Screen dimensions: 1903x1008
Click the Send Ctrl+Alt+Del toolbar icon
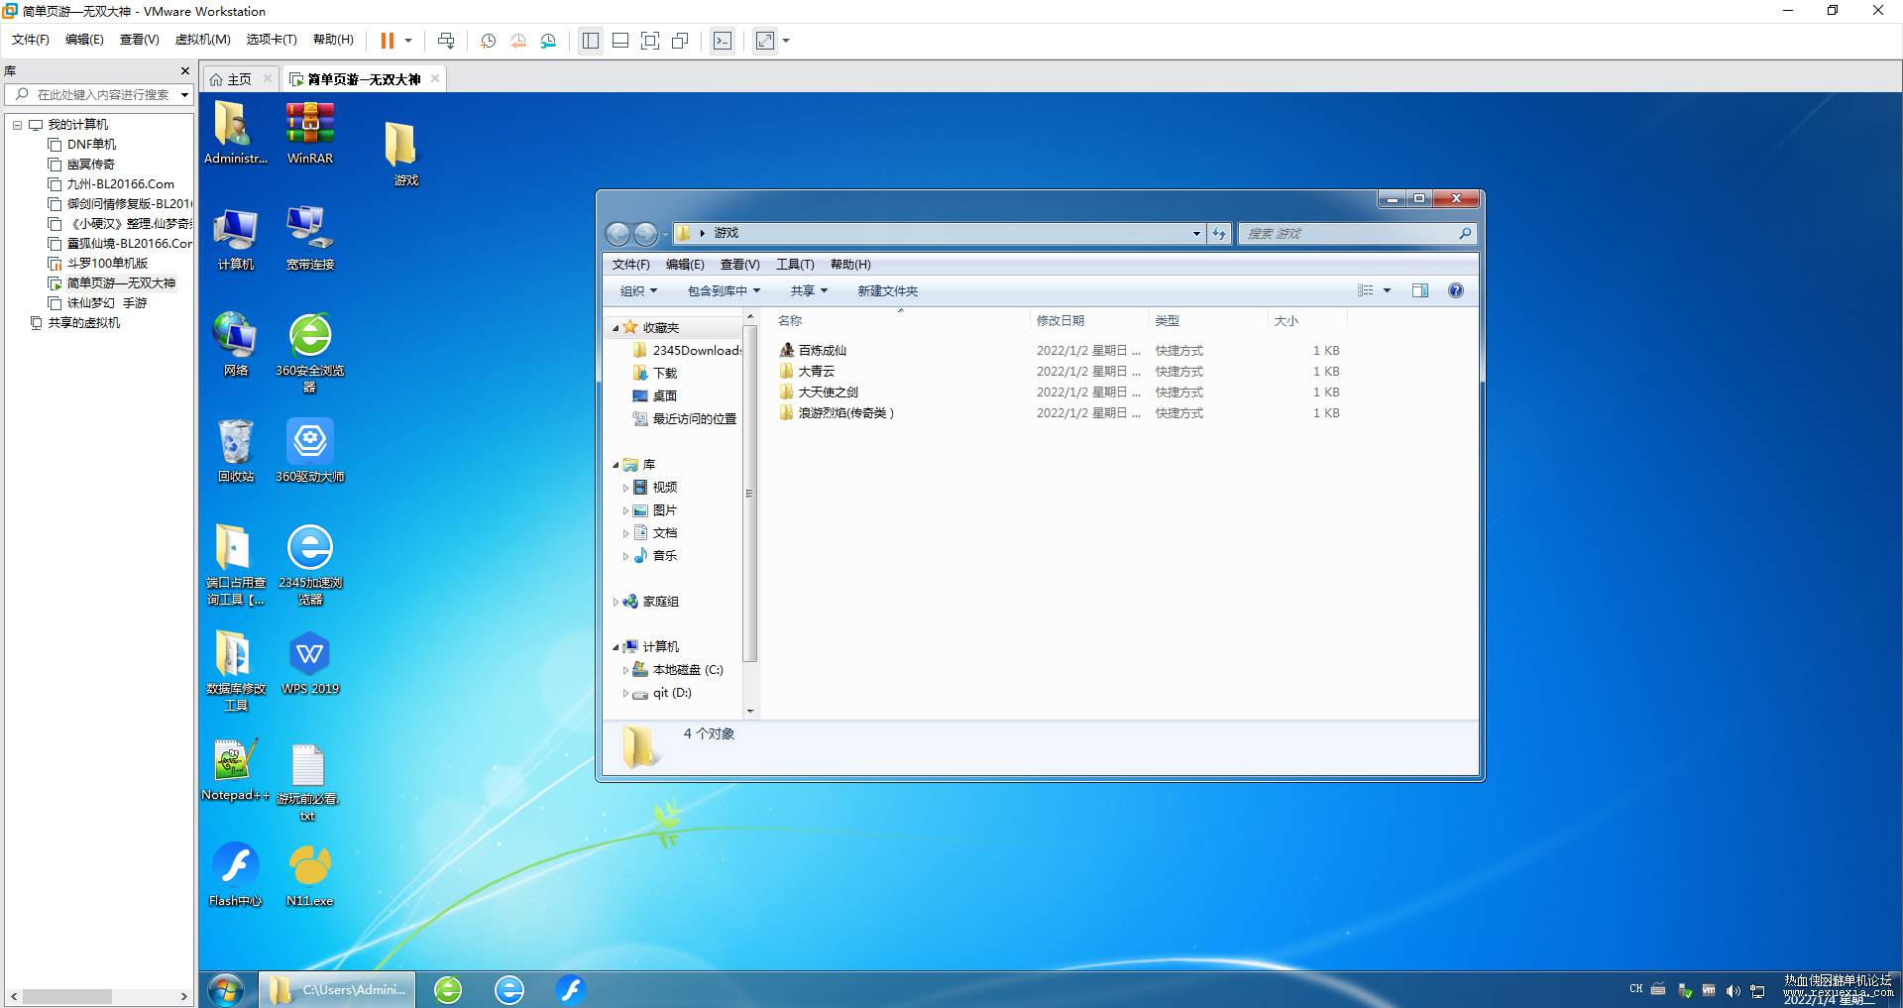tap(446, 41)
